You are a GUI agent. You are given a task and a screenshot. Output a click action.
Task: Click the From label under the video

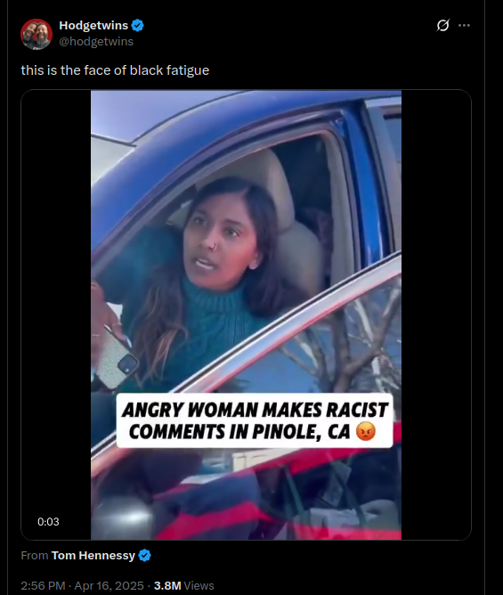(x=35, y=556)
